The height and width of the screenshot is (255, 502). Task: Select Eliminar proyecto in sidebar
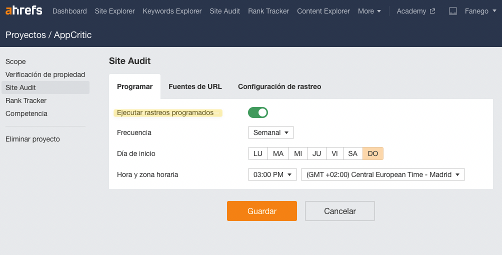click(x=32, y=139)
